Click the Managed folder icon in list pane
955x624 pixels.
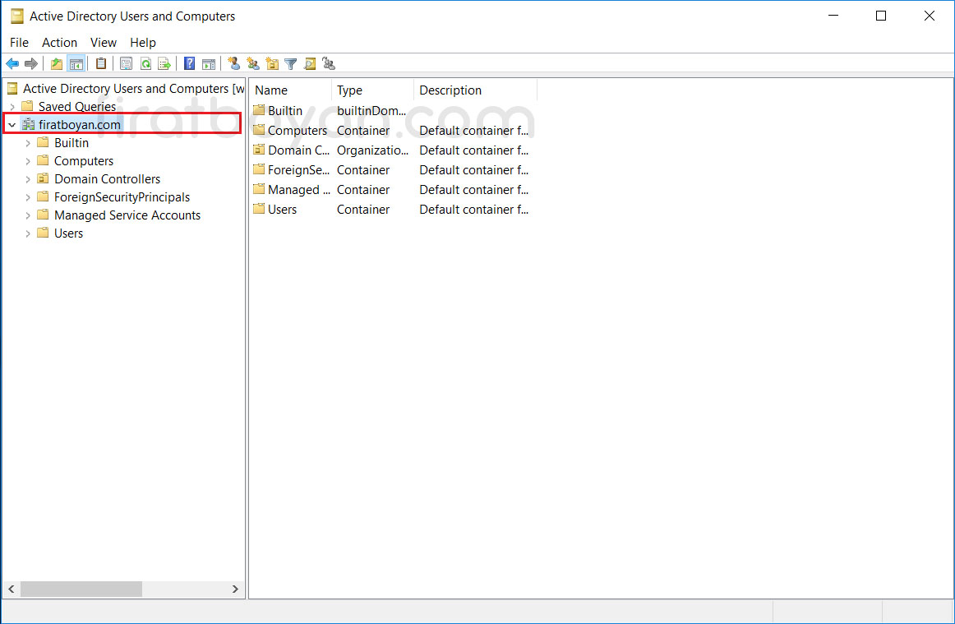pyautogui.click(x=259, y=190)
